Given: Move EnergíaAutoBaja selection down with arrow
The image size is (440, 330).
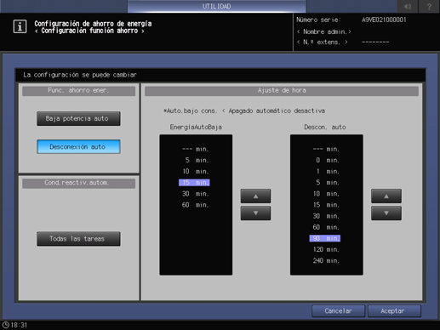Looking at the screenshot, I should point(255,213).
